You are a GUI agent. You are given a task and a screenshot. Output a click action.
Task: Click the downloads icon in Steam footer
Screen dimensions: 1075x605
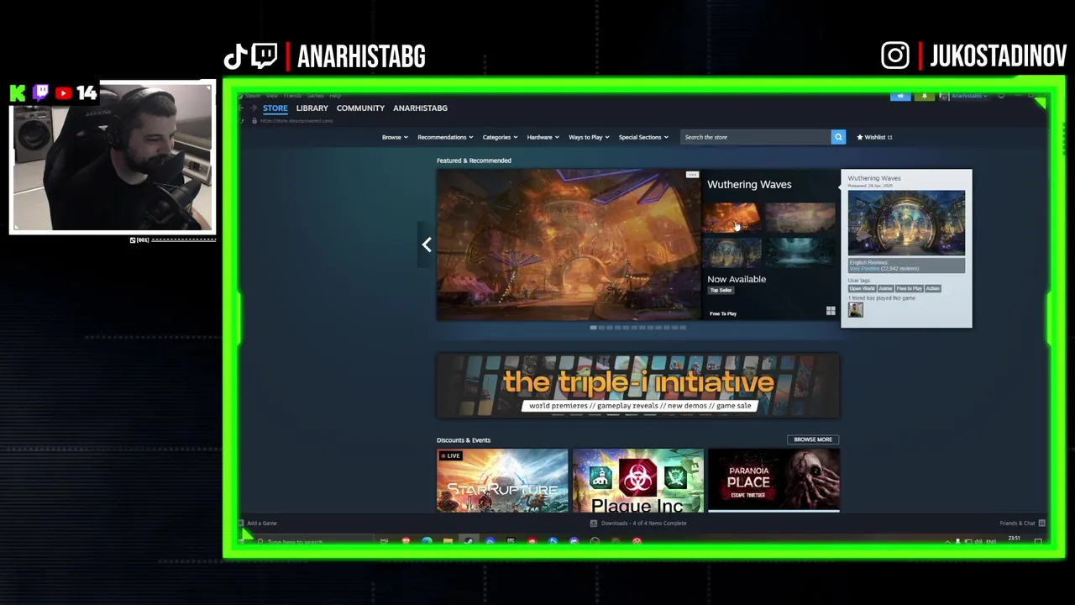[594, 523]
